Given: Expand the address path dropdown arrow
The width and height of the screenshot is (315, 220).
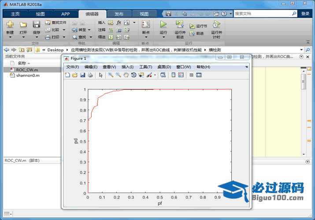Looking at the screenshot, I should point(301,50).
